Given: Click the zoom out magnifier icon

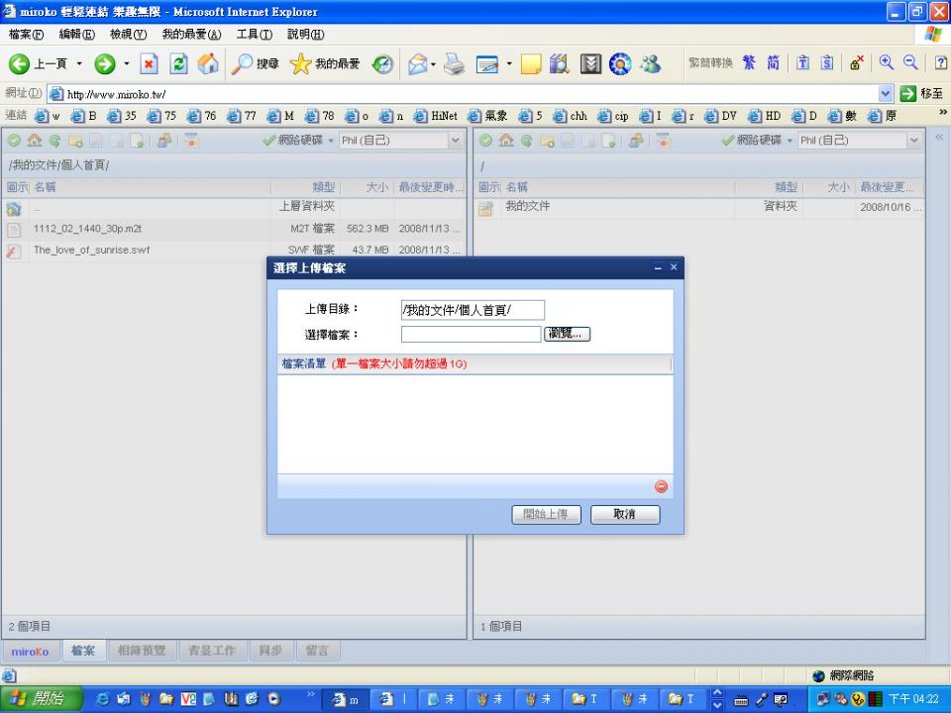Looking at the screenshot, I should (x=910, y=62).
